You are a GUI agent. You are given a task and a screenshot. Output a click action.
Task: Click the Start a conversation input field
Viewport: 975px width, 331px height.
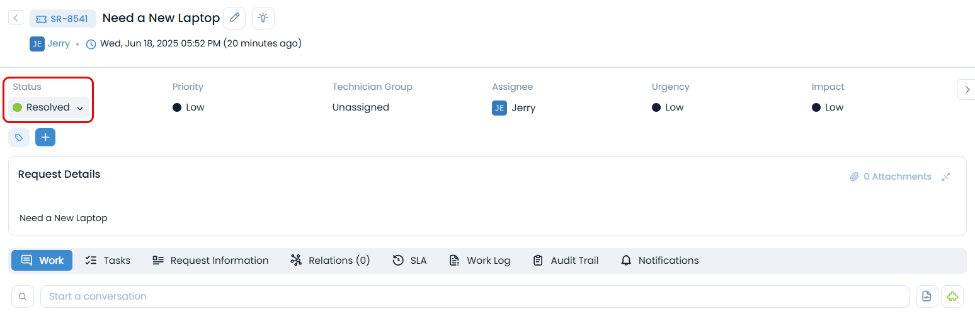click(x=474, y=296)
